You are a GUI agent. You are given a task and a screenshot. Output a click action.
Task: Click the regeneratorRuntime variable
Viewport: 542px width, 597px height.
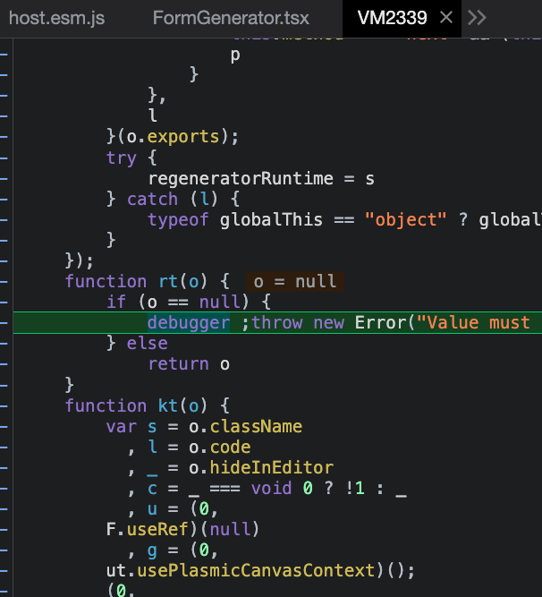point(236,178)
